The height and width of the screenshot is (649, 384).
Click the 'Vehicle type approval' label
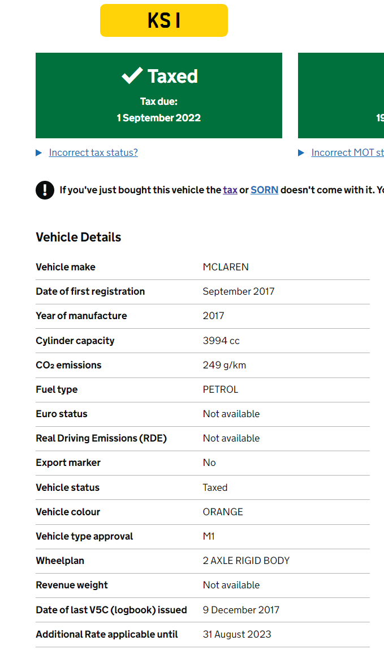[84, 536]
